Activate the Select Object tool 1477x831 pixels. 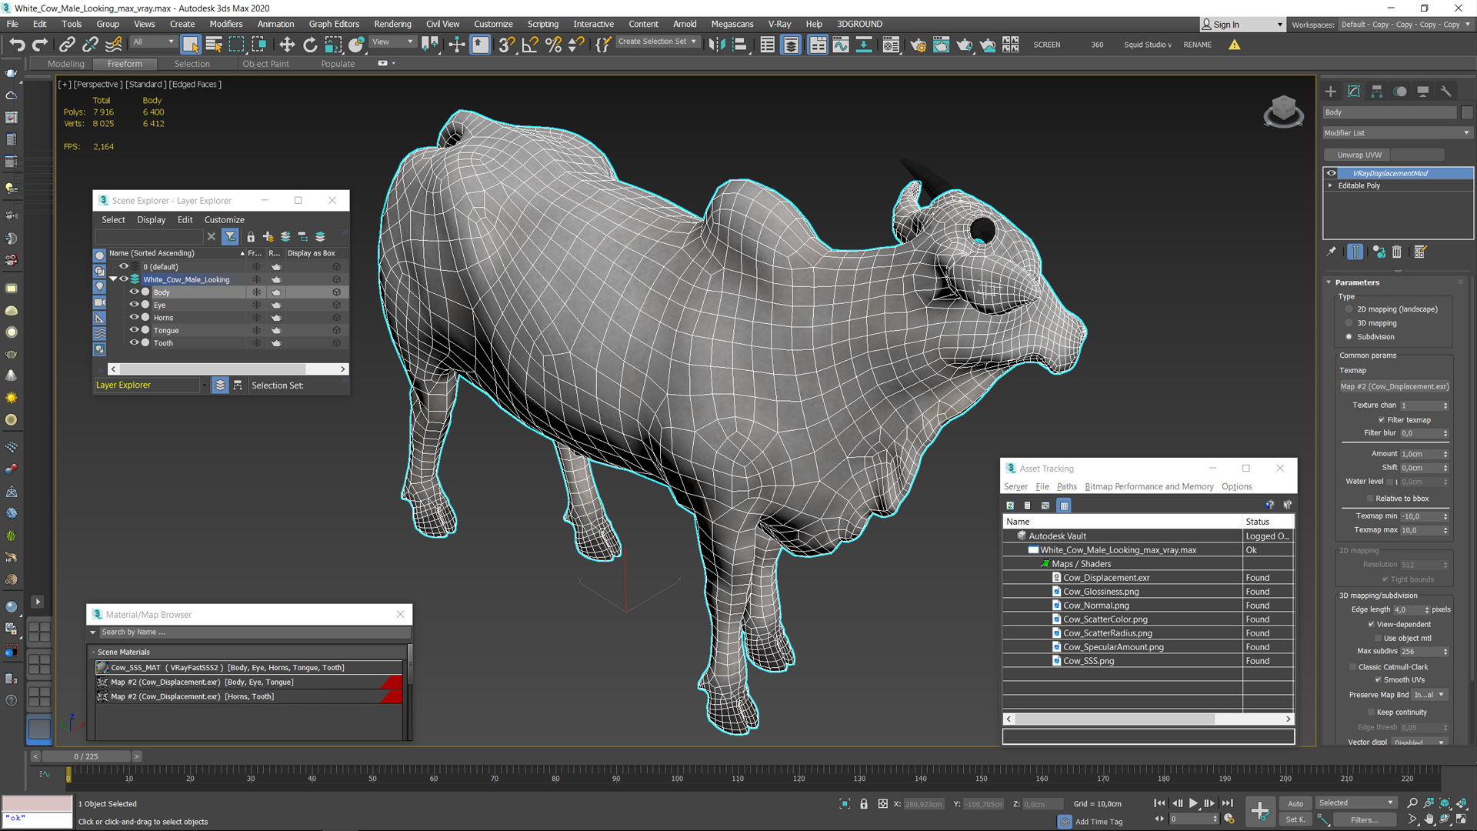coord(191,45)
